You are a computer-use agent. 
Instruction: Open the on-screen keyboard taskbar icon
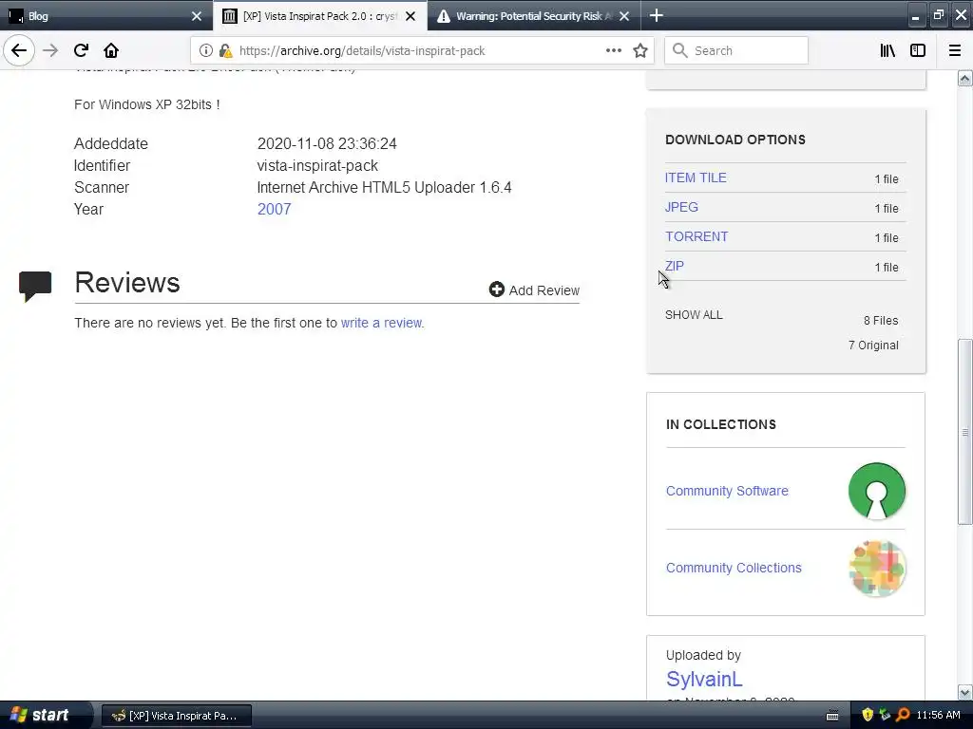[832, 716]
